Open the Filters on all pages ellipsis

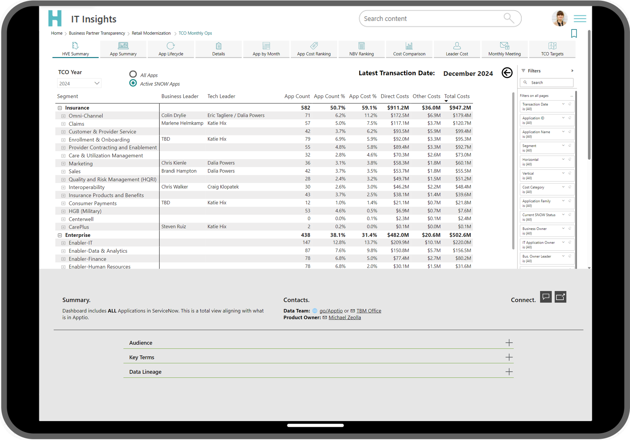point(572,96)
